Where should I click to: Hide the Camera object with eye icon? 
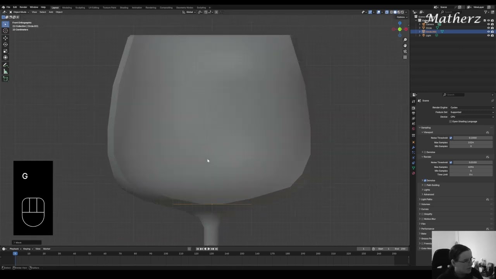tap(488, 24)
